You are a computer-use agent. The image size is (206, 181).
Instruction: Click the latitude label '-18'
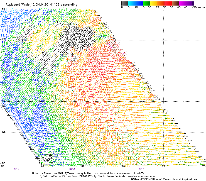(x=3, y=132)
